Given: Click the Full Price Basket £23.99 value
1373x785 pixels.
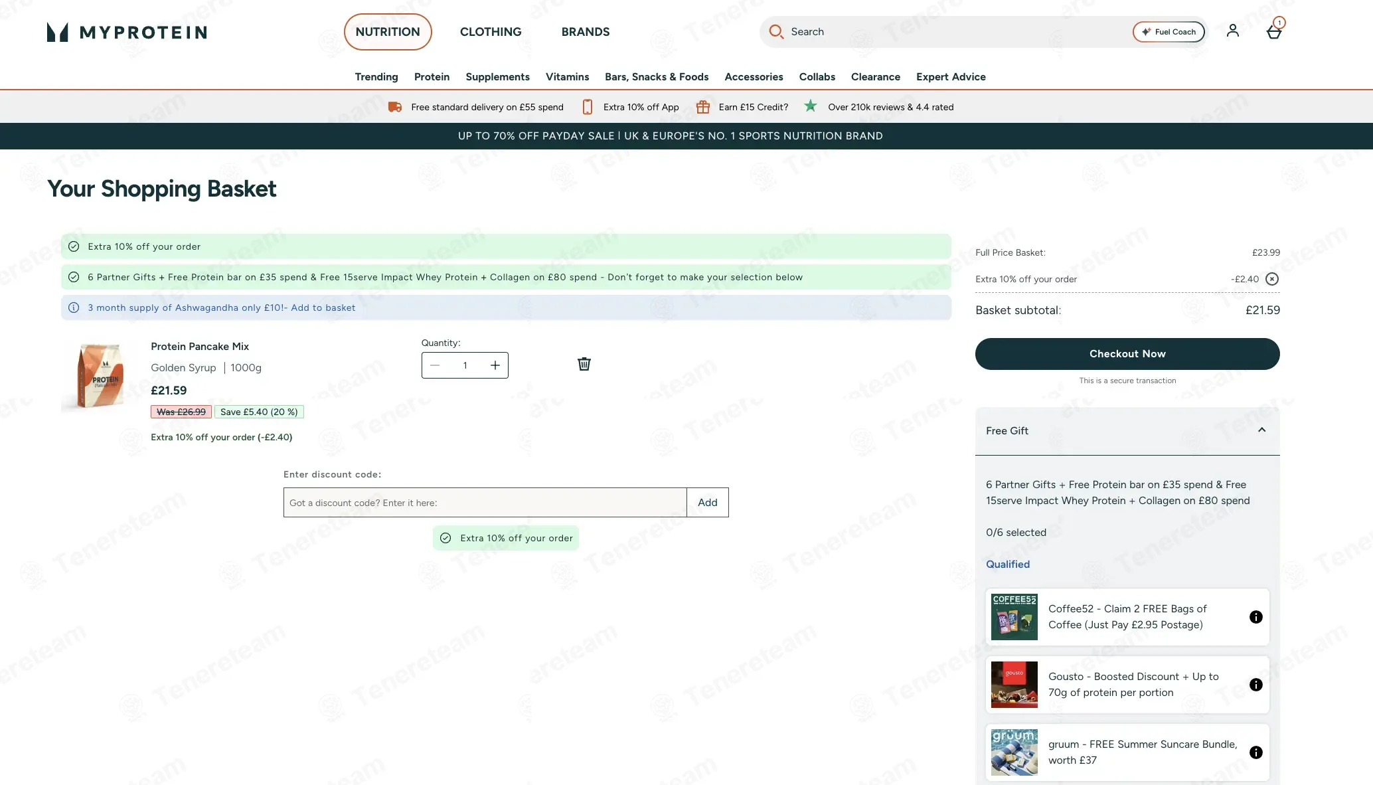Looking at the screenshot, I should click(x=1265, y=252).
